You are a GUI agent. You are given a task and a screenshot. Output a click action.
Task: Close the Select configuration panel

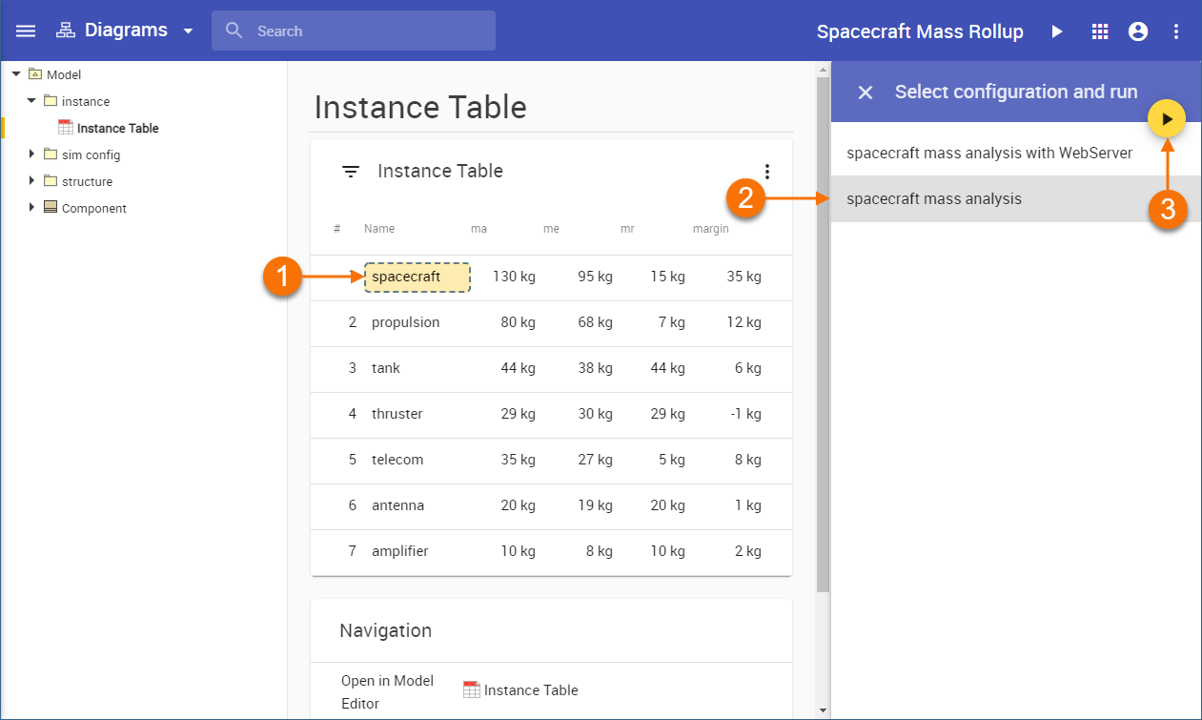coord(865,93)
